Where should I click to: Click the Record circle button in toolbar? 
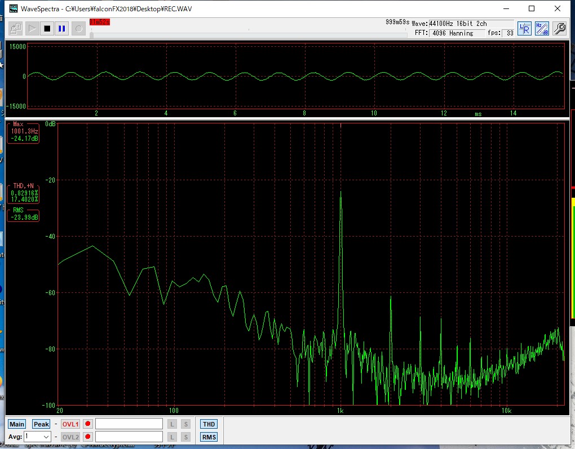(79, 28)
